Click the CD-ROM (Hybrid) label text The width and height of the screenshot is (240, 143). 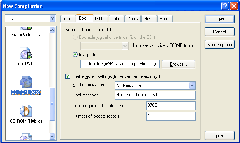tap(26, 121)
